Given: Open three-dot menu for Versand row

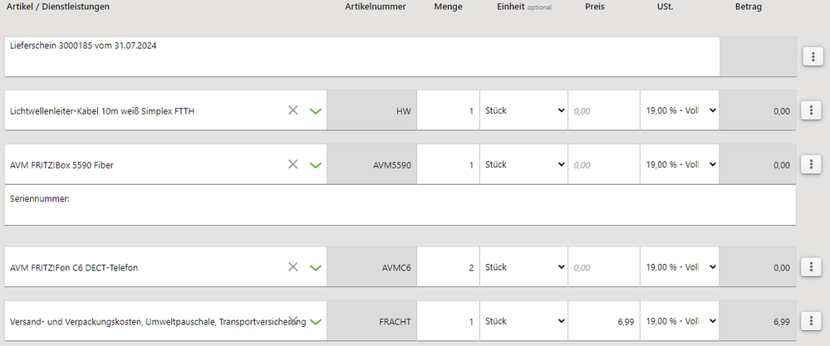Looking at the screenshot, I should click(x=811, y=320).
